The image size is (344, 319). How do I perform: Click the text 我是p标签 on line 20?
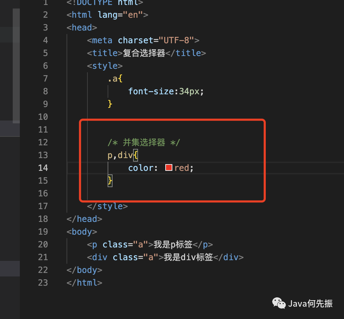point(173,245)
